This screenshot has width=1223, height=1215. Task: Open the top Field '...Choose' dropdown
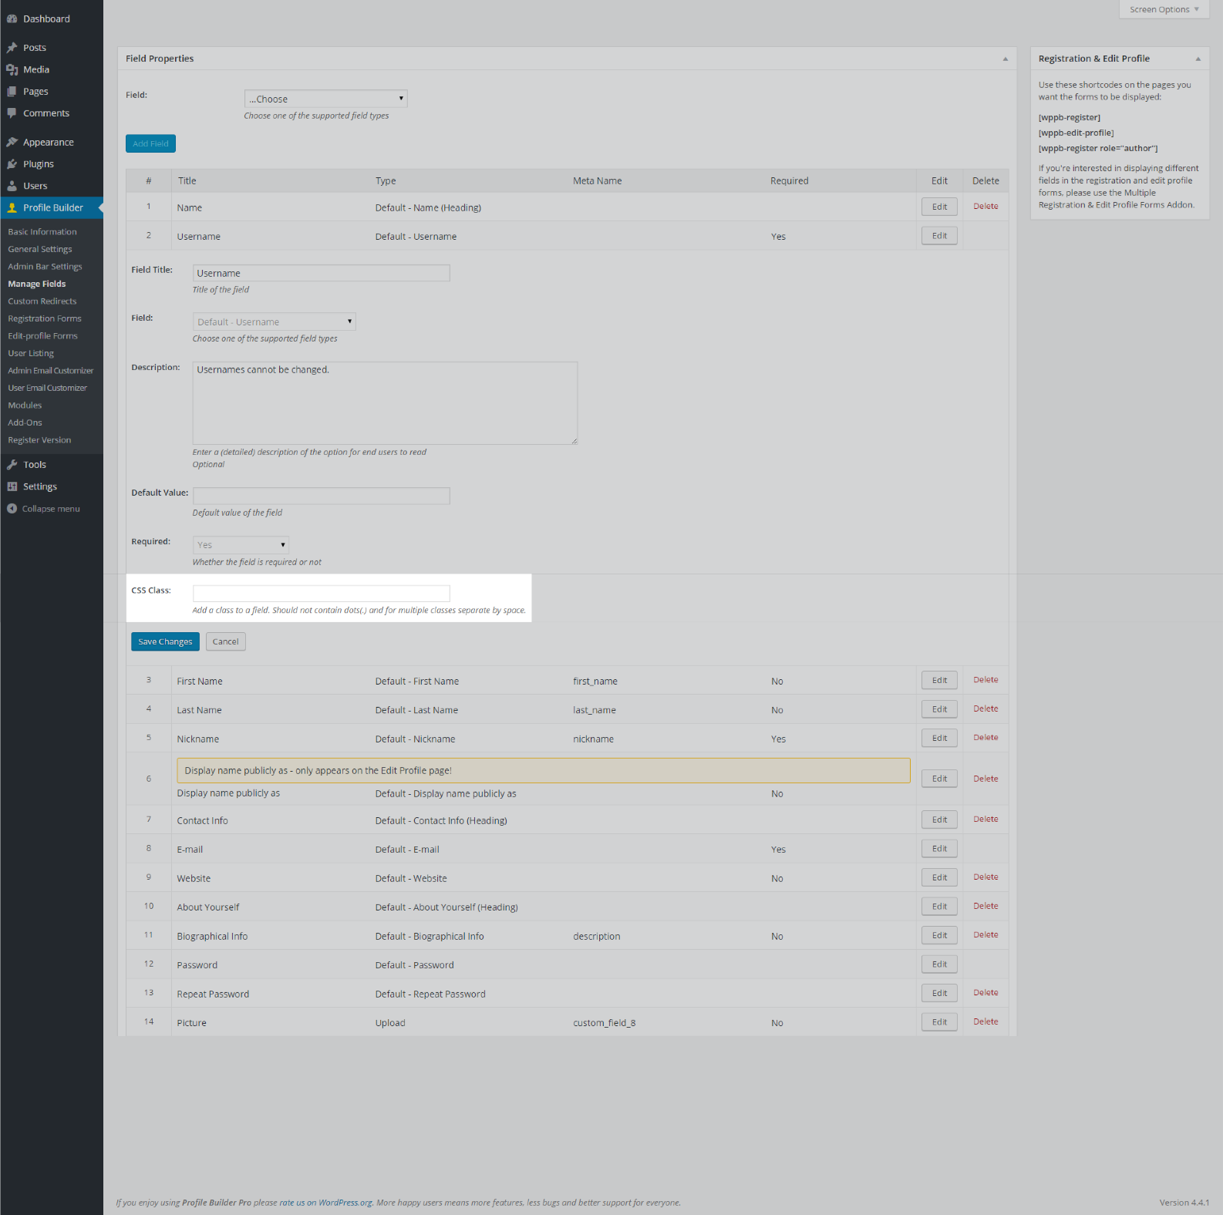pyautogui.click(x=325, y=99)
